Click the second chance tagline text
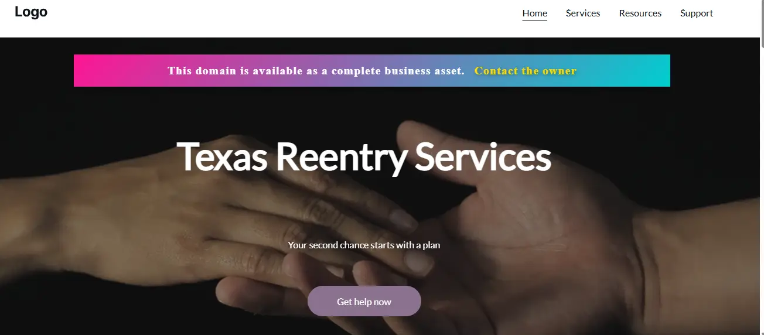The width and height of the screenshot is (764, 335). 364,245
